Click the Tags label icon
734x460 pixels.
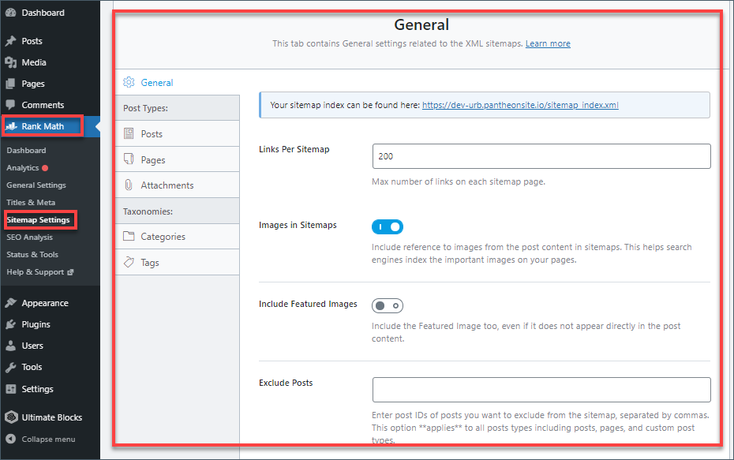(x=129, y=262)
